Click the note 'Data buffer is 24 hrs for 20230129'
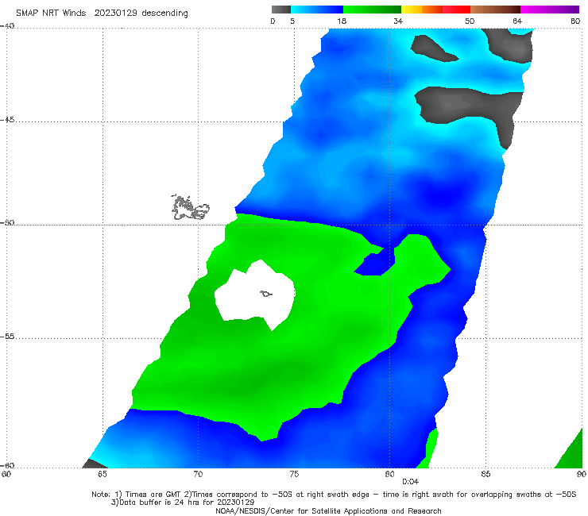The image size is (588, 516). pos(183,503)
